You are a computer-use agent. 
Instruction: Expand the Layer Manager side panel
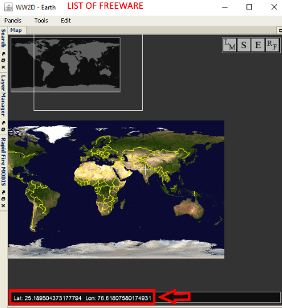click(3, 96)
